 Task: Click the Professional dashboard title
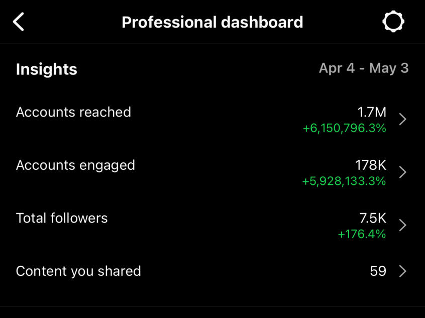tap(212, 23)
